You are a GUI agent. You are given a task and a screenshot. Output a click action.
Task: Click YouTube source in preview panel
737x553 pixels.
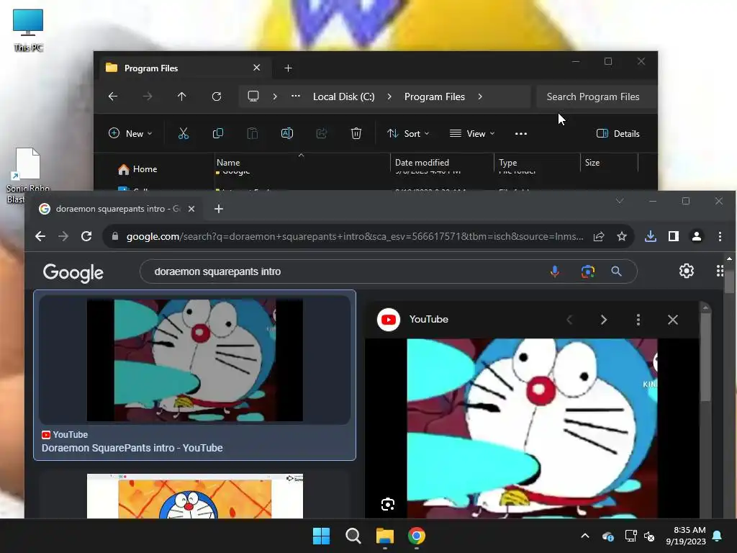click(x=412, y=319)
